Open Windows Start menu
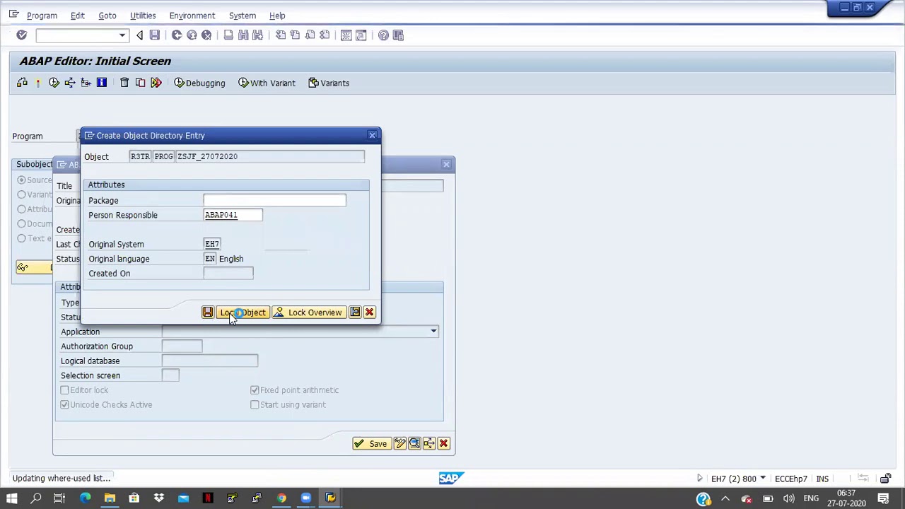 [12, 498]
